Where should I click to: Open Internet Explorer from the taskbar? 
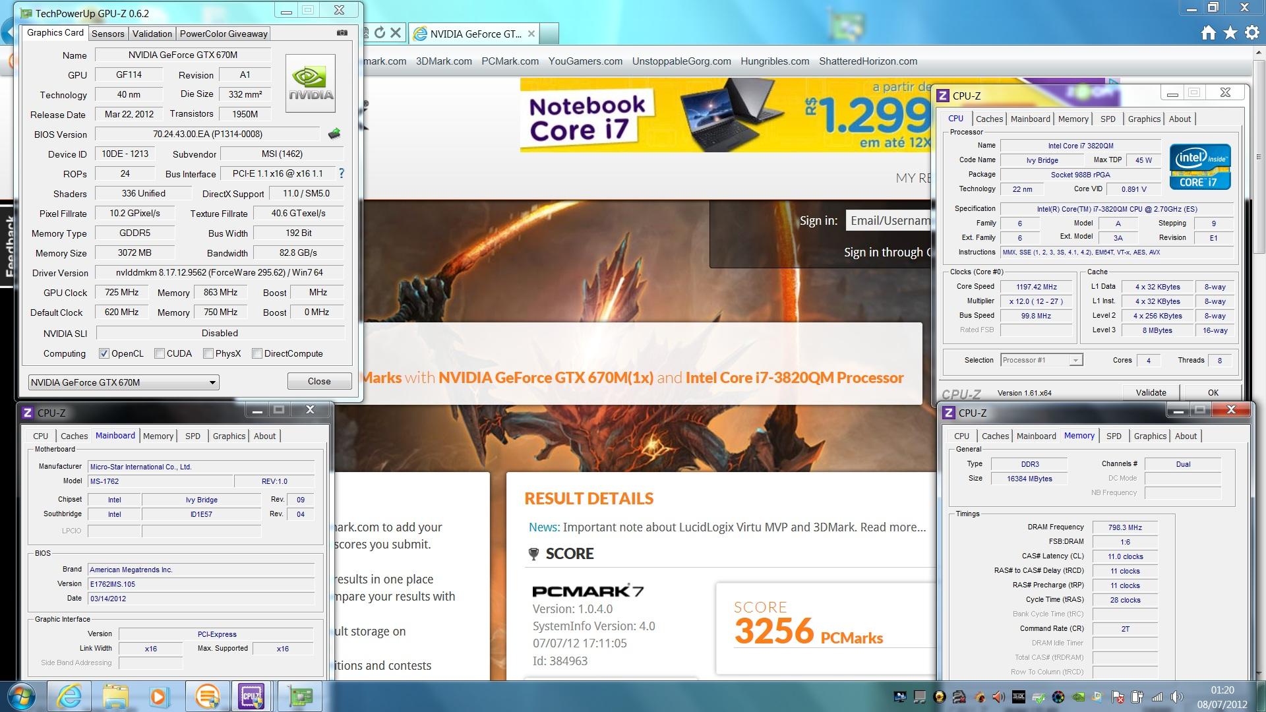click(69, 696)
